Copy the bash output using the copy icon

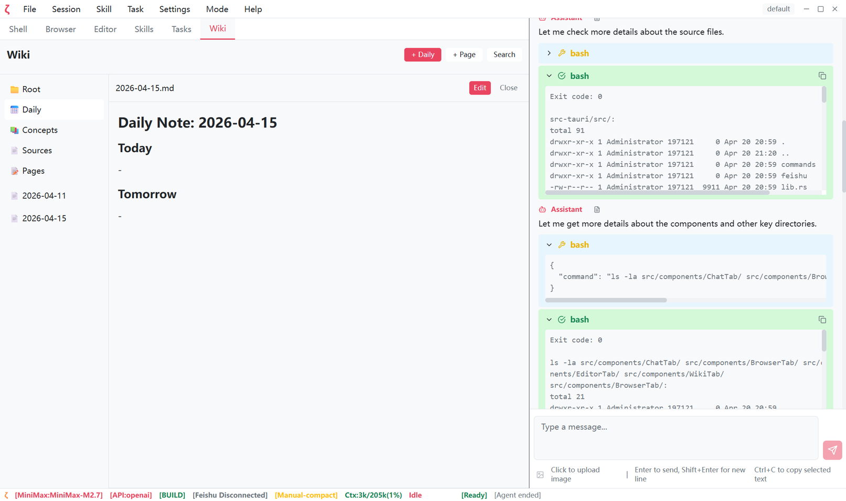pos(822,76)
